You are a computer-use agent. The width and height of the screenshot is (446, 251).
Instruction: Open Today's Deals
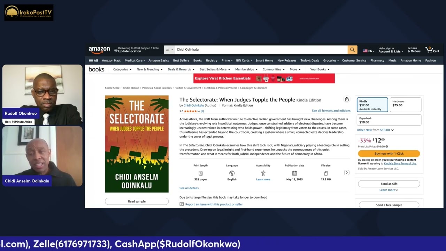tap(310, 60)
